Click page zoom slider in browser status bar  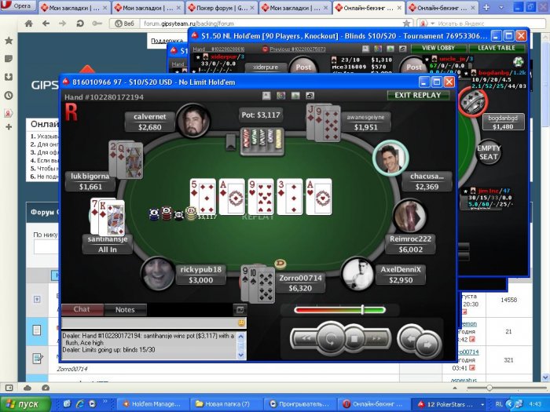pyautogui.click(x=489, y=388)
